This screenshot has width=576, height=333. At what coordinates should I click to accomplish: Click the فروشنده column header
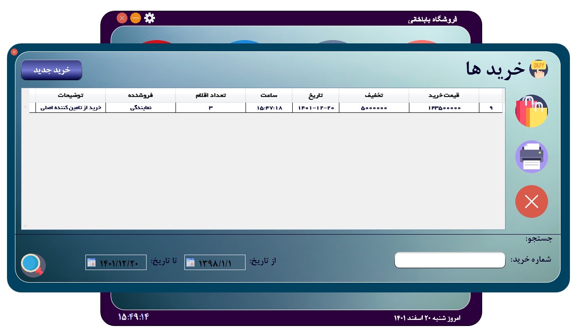point(140,95)
